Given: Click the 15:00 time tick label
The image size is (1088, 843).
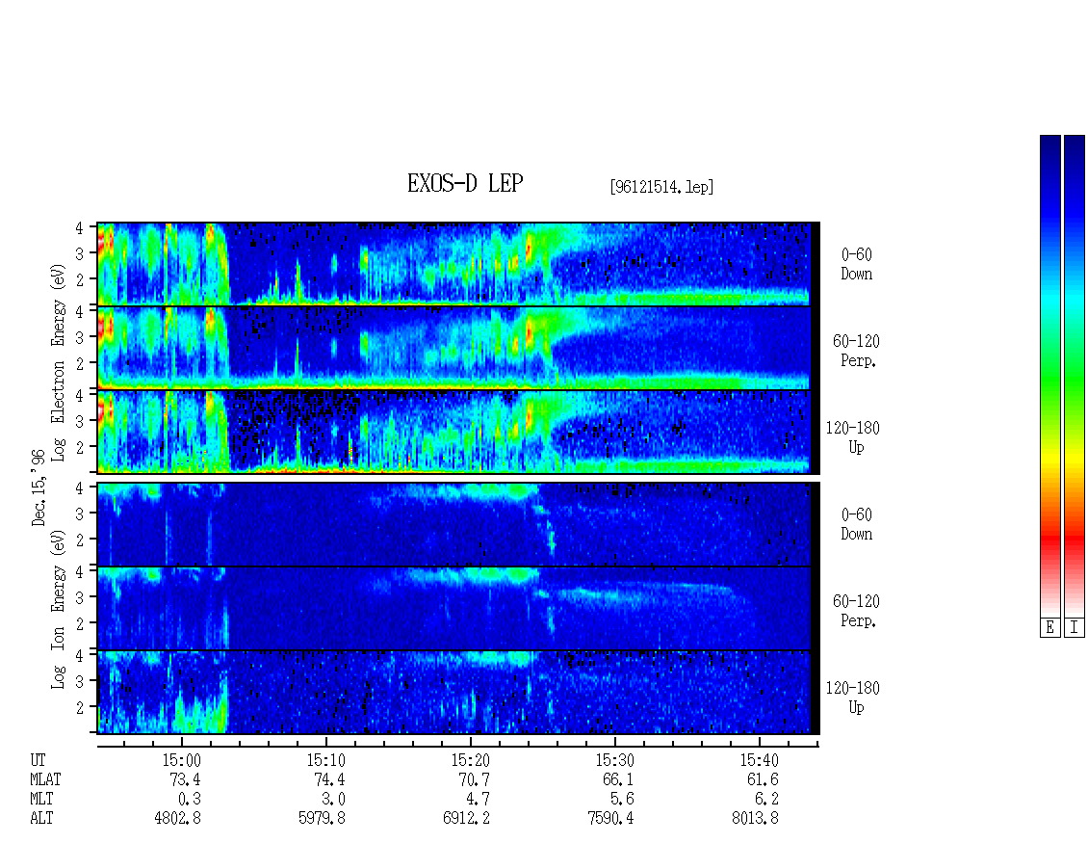Looking at the screenshot, I should tap(181, 760).
